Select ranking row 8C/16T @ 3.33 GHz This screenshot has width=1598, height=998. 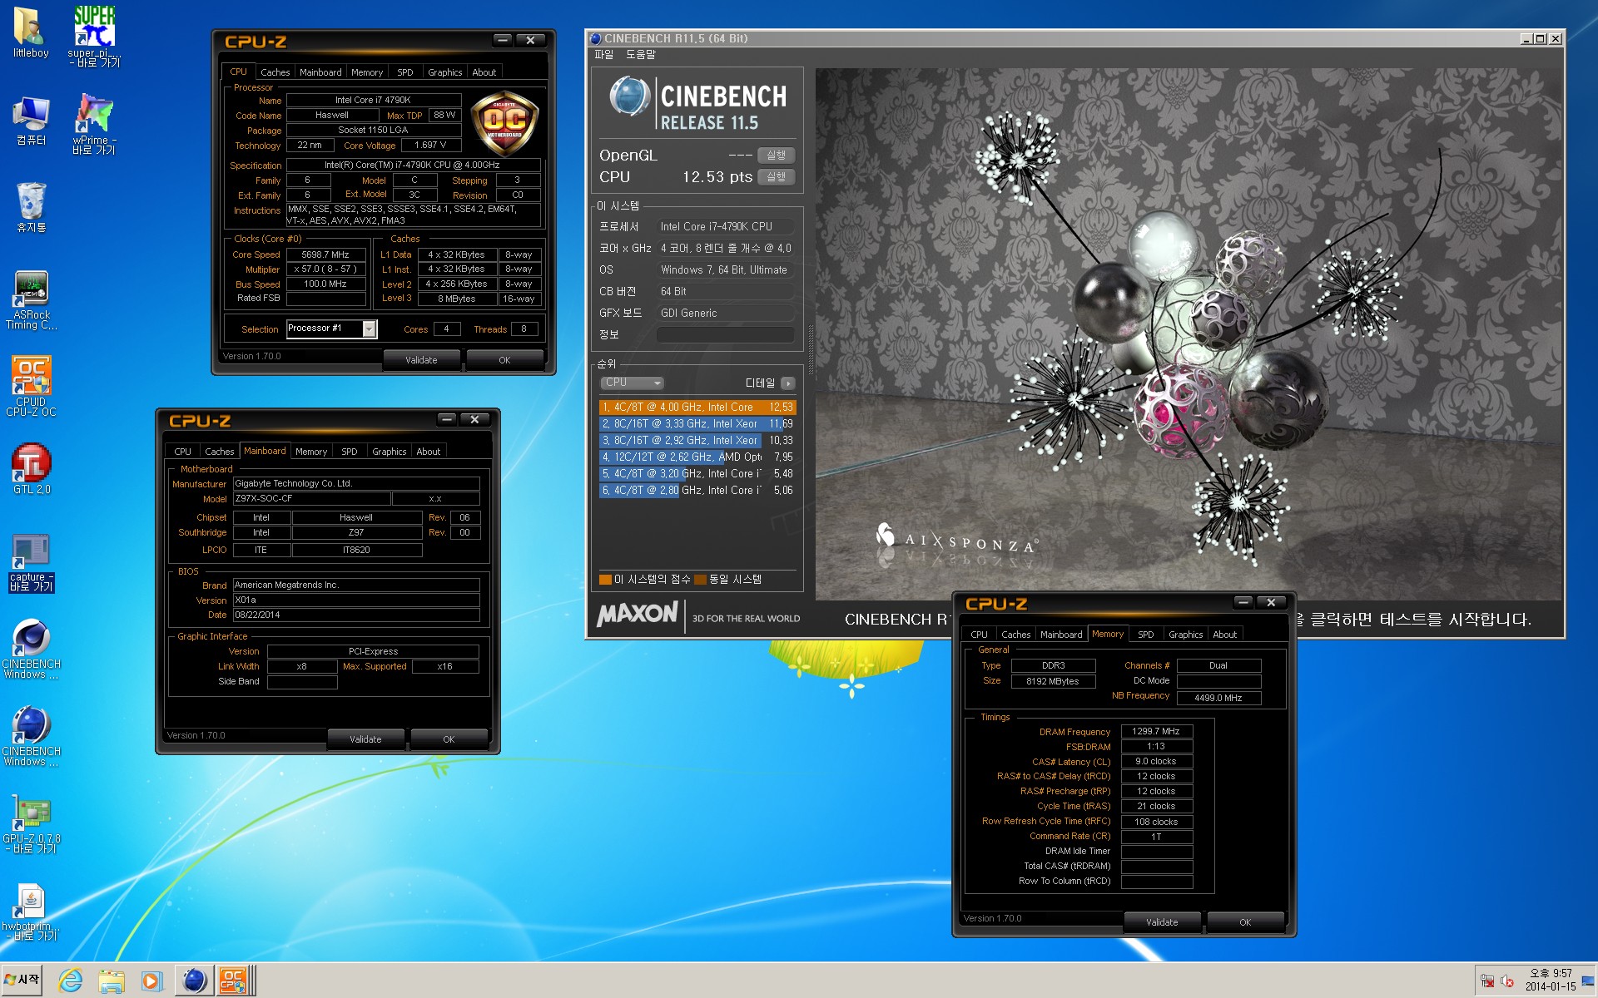(697, 424)
